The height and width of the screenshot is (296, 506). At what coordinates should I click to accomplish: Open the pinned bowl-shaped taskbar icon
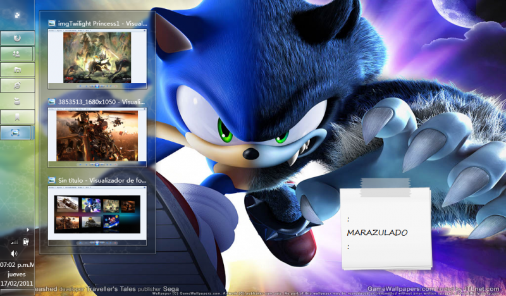point(18,101)
